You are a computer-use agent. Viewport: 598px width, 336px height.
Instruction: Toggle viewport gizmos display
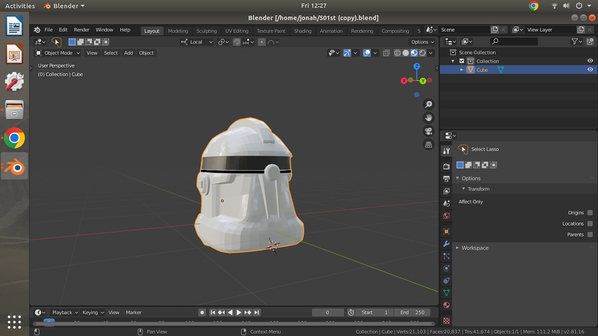pos(347,53)
